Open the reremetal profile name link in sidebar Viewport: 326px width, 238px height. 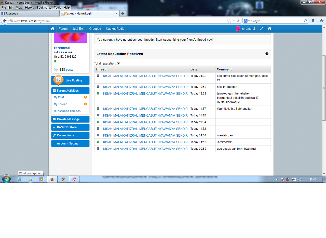[62, 48]
